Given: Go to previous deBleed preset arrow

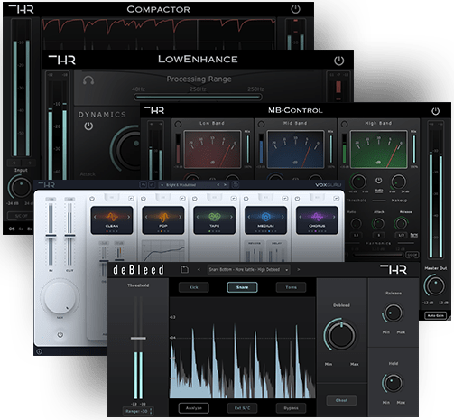Looking at the screenshot, I should click(199, 270).
